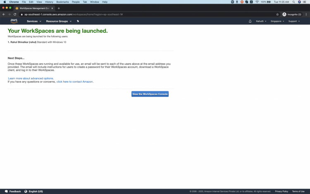Open Chrome's three-dot menu
This screenshot has height=194, width=310.
pyautogui.click(x=306, y=14)
